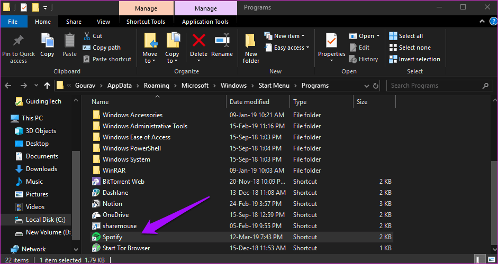Open the Shortcut Tools tab
The image size is (498, 264).
tap(146, 22)
